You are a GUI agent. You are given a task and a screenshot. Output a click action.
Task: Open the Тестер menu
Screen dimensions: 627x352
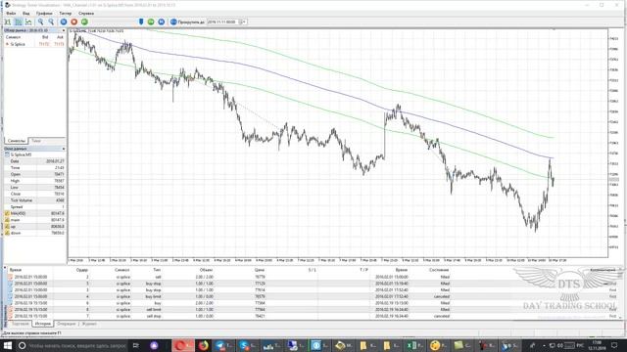tap(66, 13)
